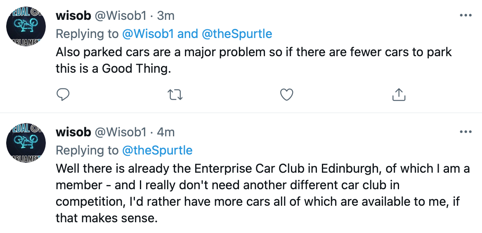
Task: Open wisob's avatar on the 4m tweet
Action: pos(26,143)
